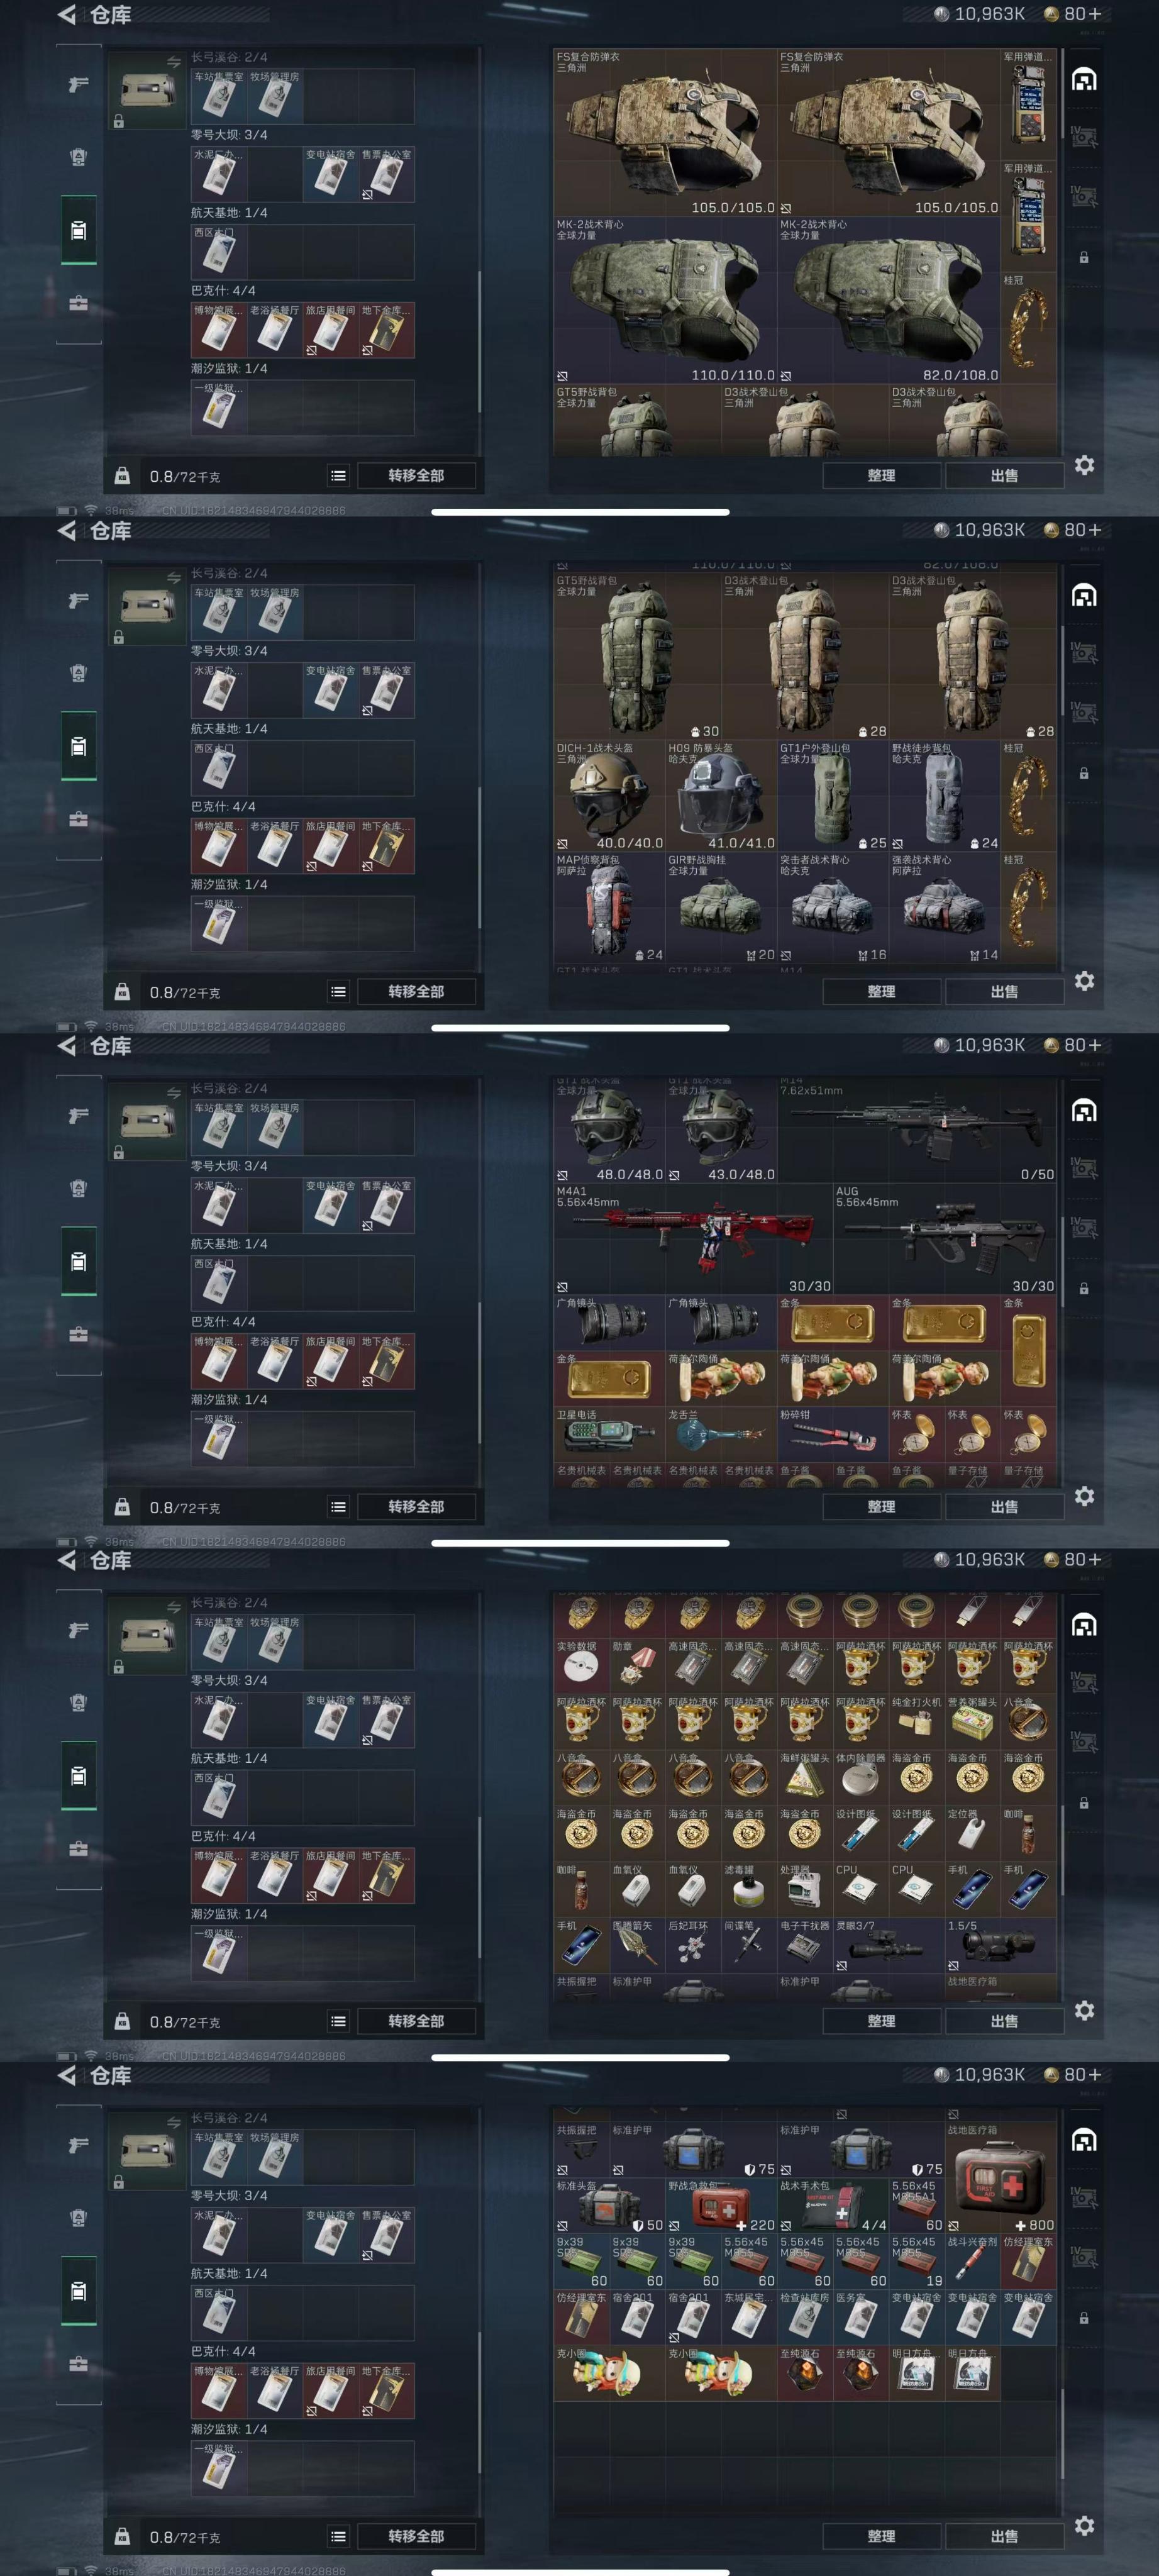Viewport: 1159px width, 2576px height.
Task: Tap the red M4A1 rifle
Action: pos(693,1239)
